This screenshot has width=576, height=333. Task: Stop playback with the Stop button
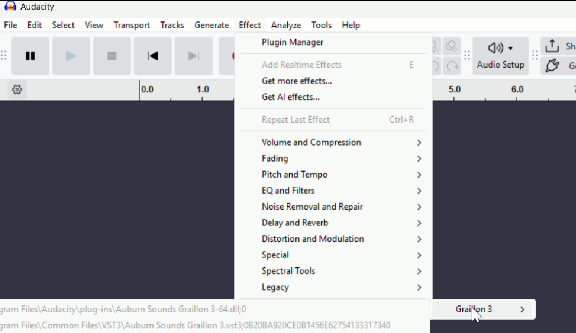112,56
